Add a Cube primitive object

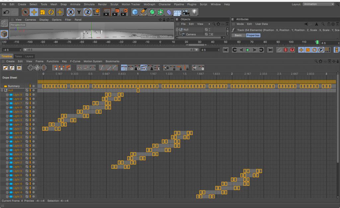pyautogui.click(x=135, y=12)
